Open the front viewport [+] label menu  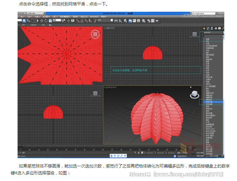(x=105, y=28)
